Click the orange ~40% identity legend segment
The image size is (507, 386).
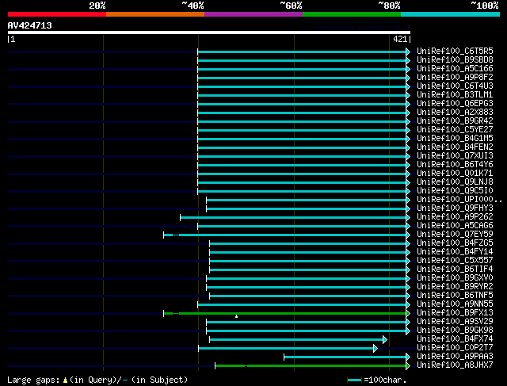[155, 14]
